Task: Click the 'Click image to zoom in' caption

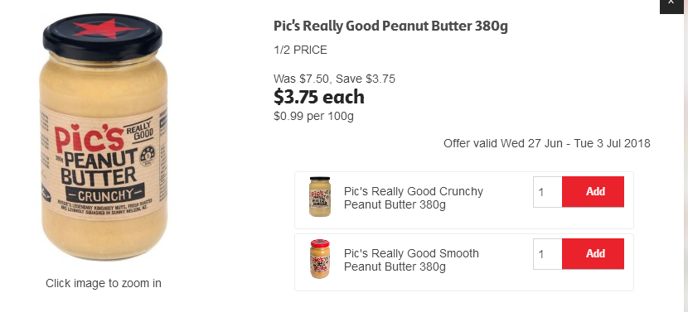Action: point(104,284)
